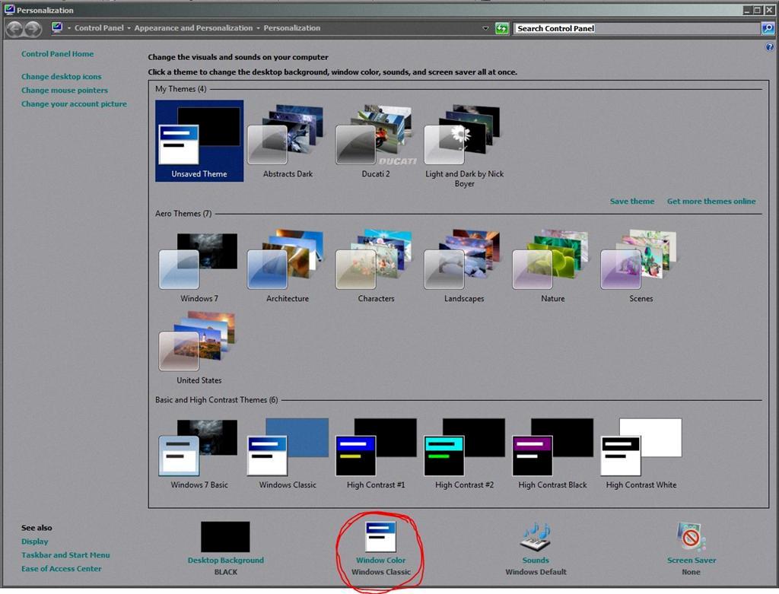Screen dimensions: 779x594
Task: Click the Save theme link
Action: coord(631,202)
